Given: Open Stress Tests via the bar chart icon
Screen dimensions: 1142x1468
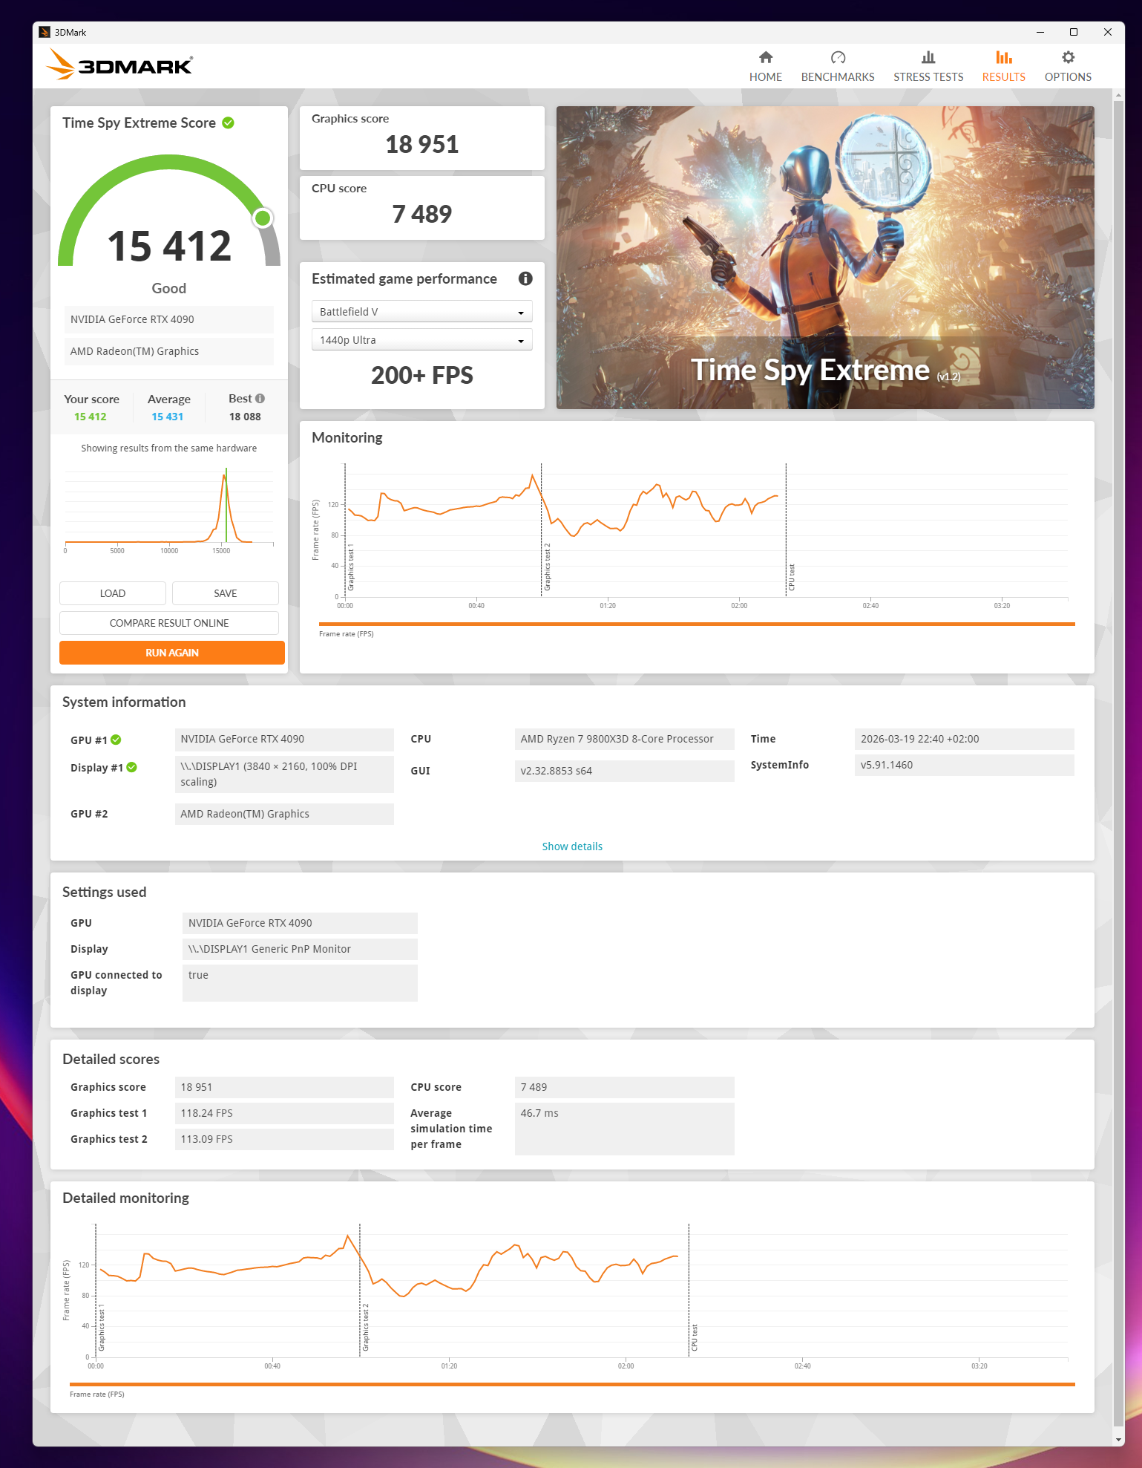Looking at the screenshot, I should pyautogui.click(x=928, y=58).
